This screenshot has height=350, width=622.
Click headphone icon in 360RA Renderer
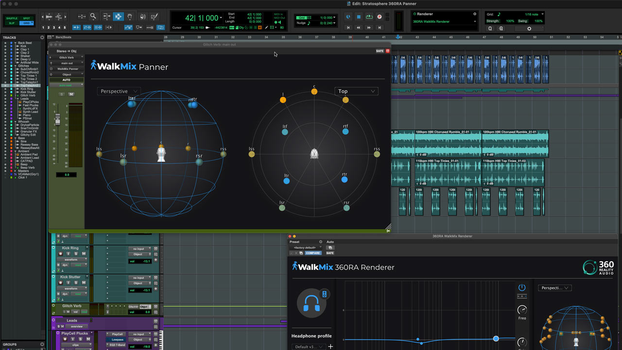311,303
